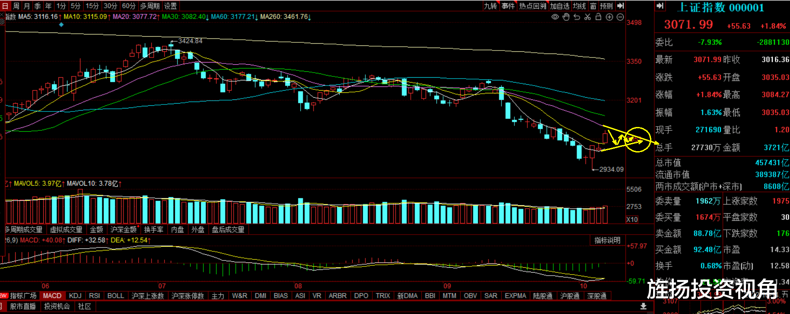This screenshot has width=790, height=314.
Task: Collapse quote side panel with arrow icon
Action: coord(660,6)
